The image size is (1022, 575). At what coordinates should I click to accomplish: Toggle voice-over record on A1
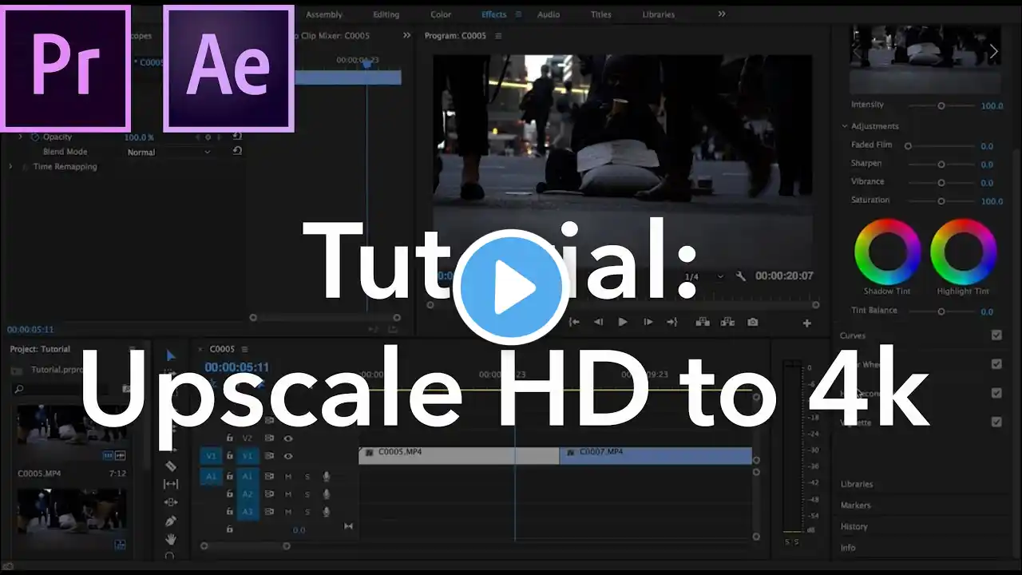pos(327,476)
